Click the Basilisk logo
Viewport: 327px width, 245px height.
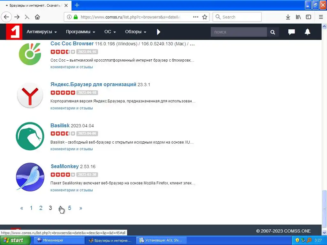click(x=30, y=136)
